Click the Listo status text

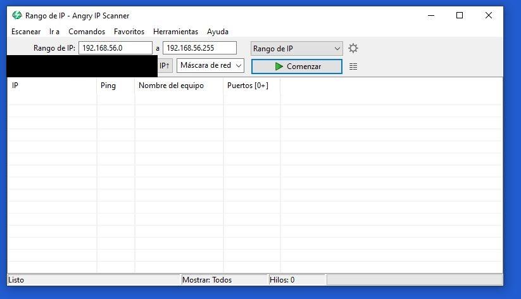(x=16, y=280)
